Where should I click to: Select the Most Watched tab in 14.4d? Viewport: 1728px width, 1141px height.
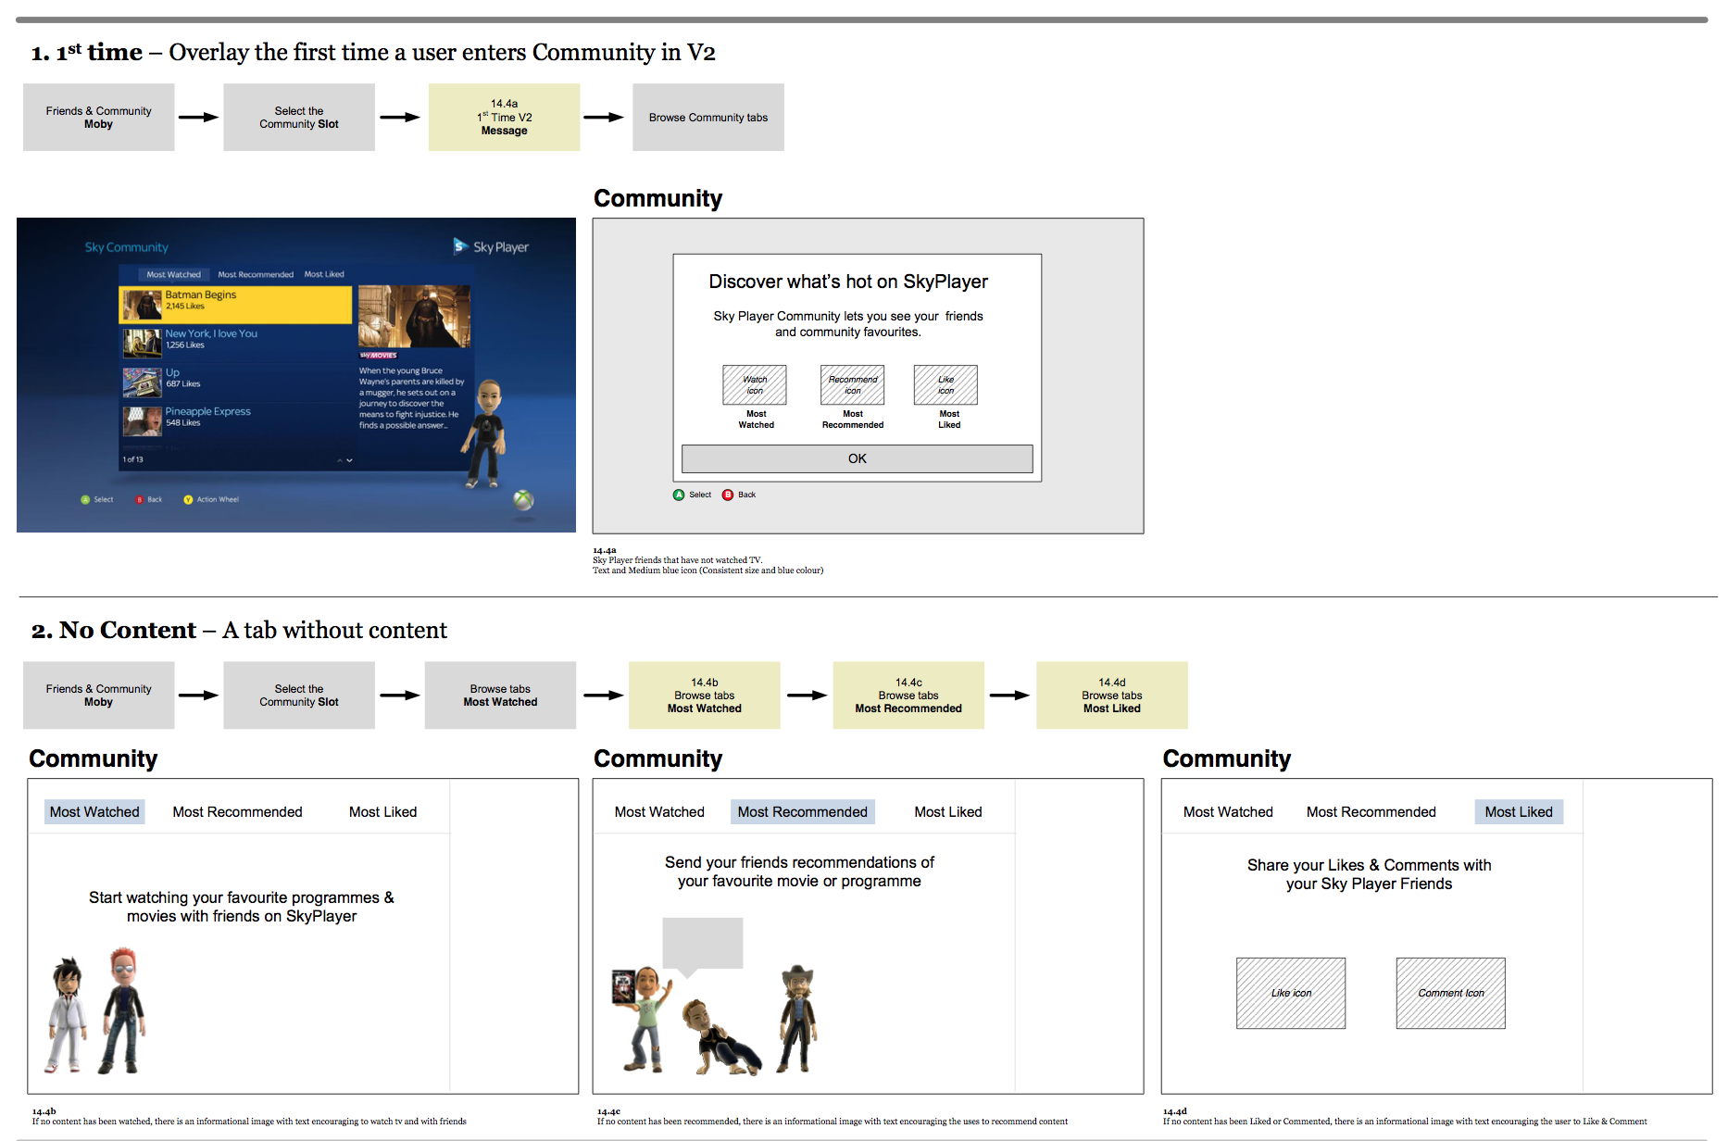point(1228,811)
